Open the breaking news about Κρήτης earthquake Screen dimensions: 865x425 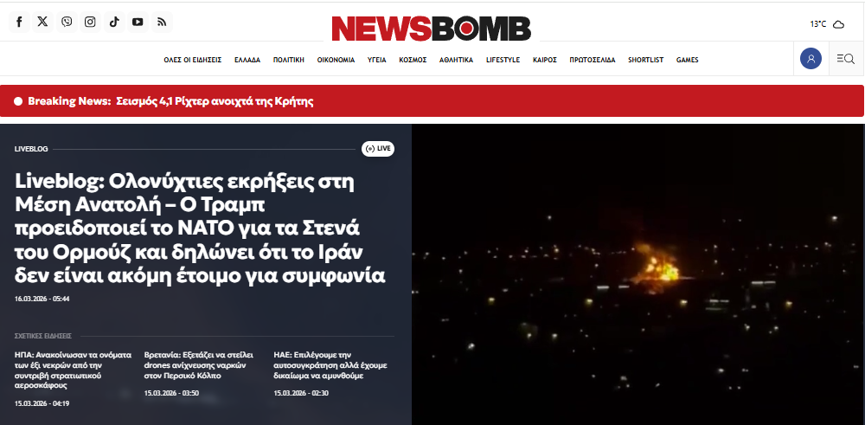click(215, 101)
